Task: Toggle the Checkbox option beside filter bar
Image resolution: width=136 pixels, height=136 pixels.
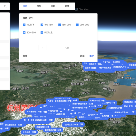Action: click(76, 9)
